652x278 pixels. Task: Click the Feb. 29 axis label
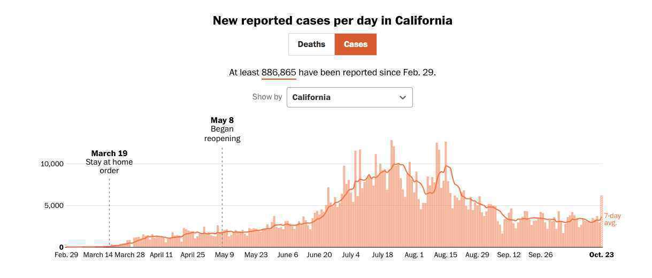[66, 255]
